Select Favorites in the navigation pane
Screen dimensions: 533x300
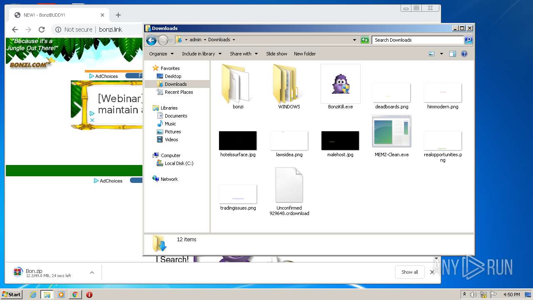(x=170, y=68)
